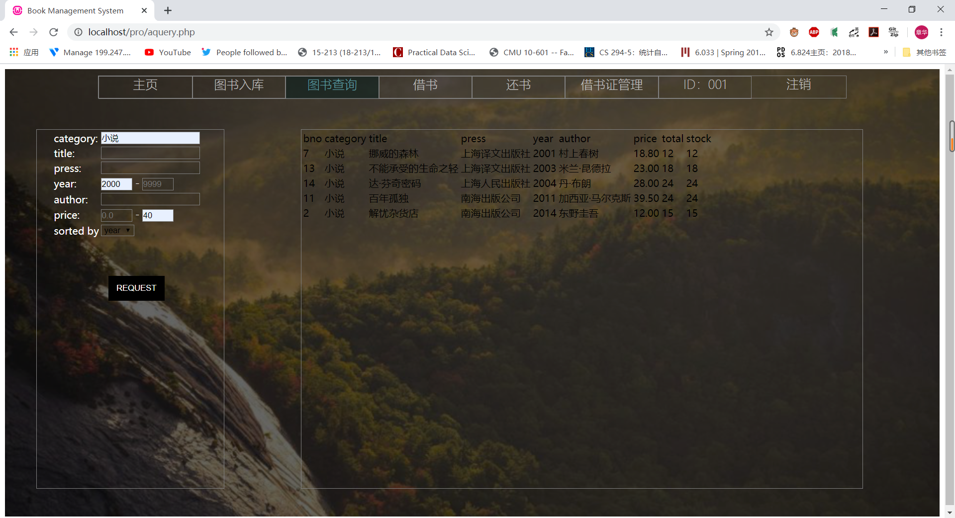955x518 pixels.
Task: Click the book title 不能承受的生命之轻
Action: pyautogui.click(x=413, y=169)
